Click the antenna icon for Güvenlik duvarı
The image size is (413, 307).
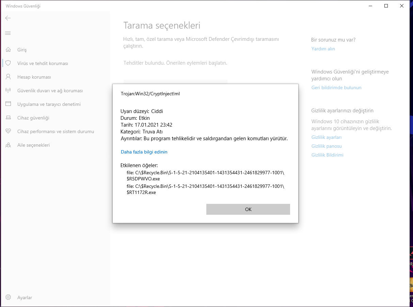click(x=8, y=91)
